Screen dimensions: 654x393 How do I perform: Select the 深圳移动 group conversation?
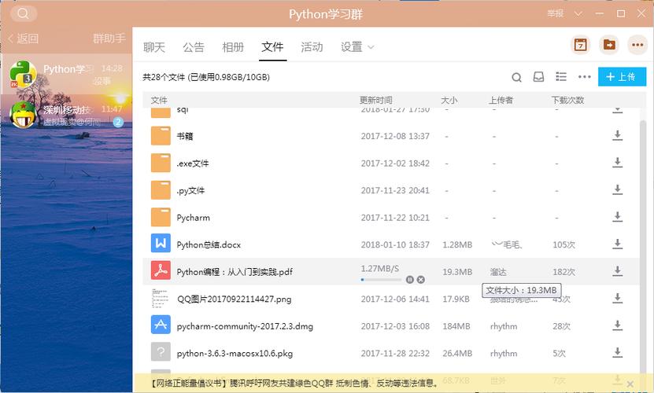[66, 115]
